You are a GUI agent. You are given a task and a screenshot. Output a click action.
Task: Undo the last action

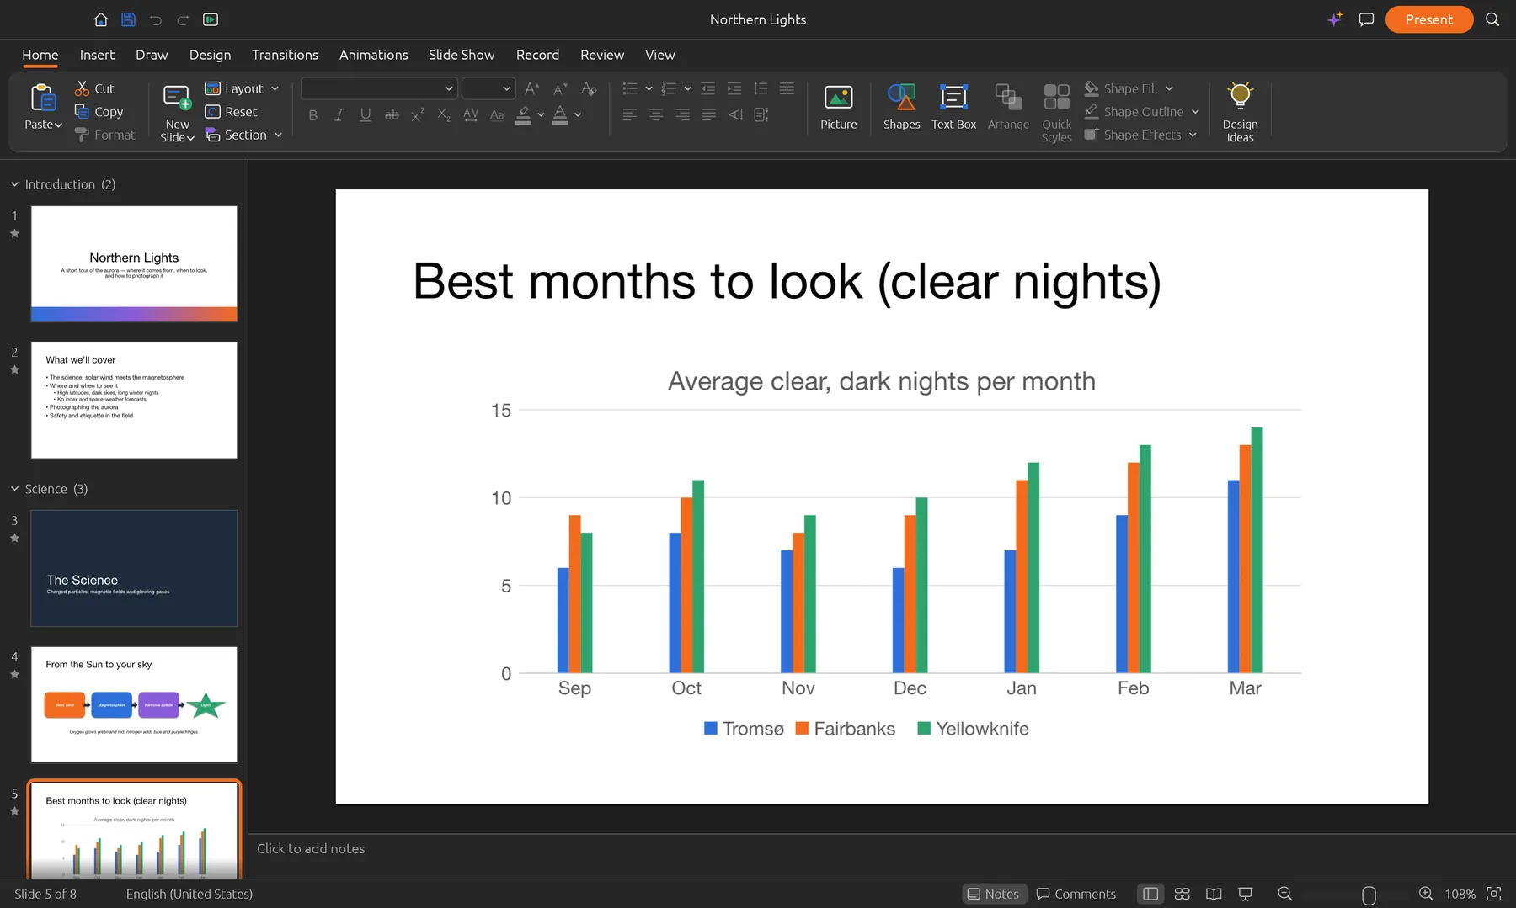pos(156,19)
